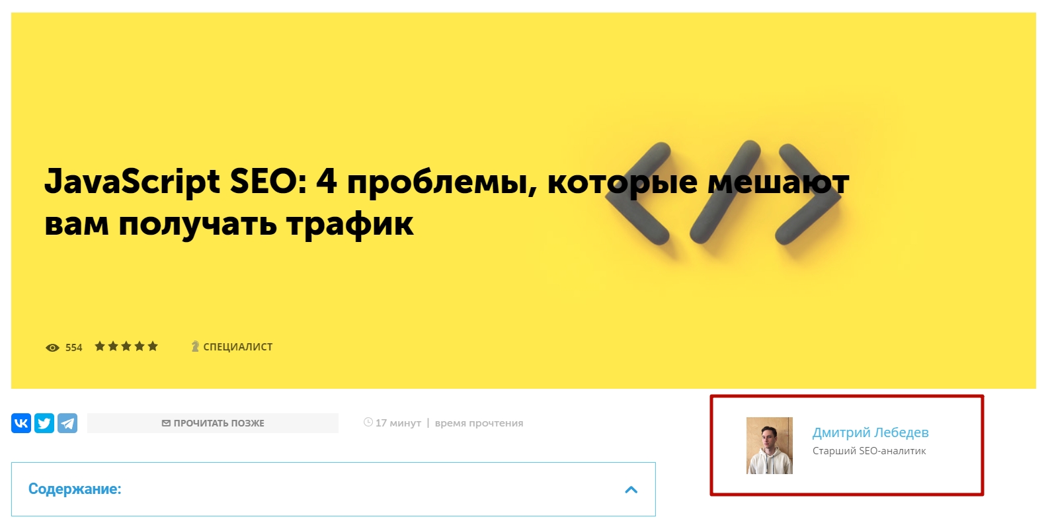Image resolution: width=1048 pixels, height=525 pixels.
Task: Share the article on Twitter
Action: [x=44, y=423]
